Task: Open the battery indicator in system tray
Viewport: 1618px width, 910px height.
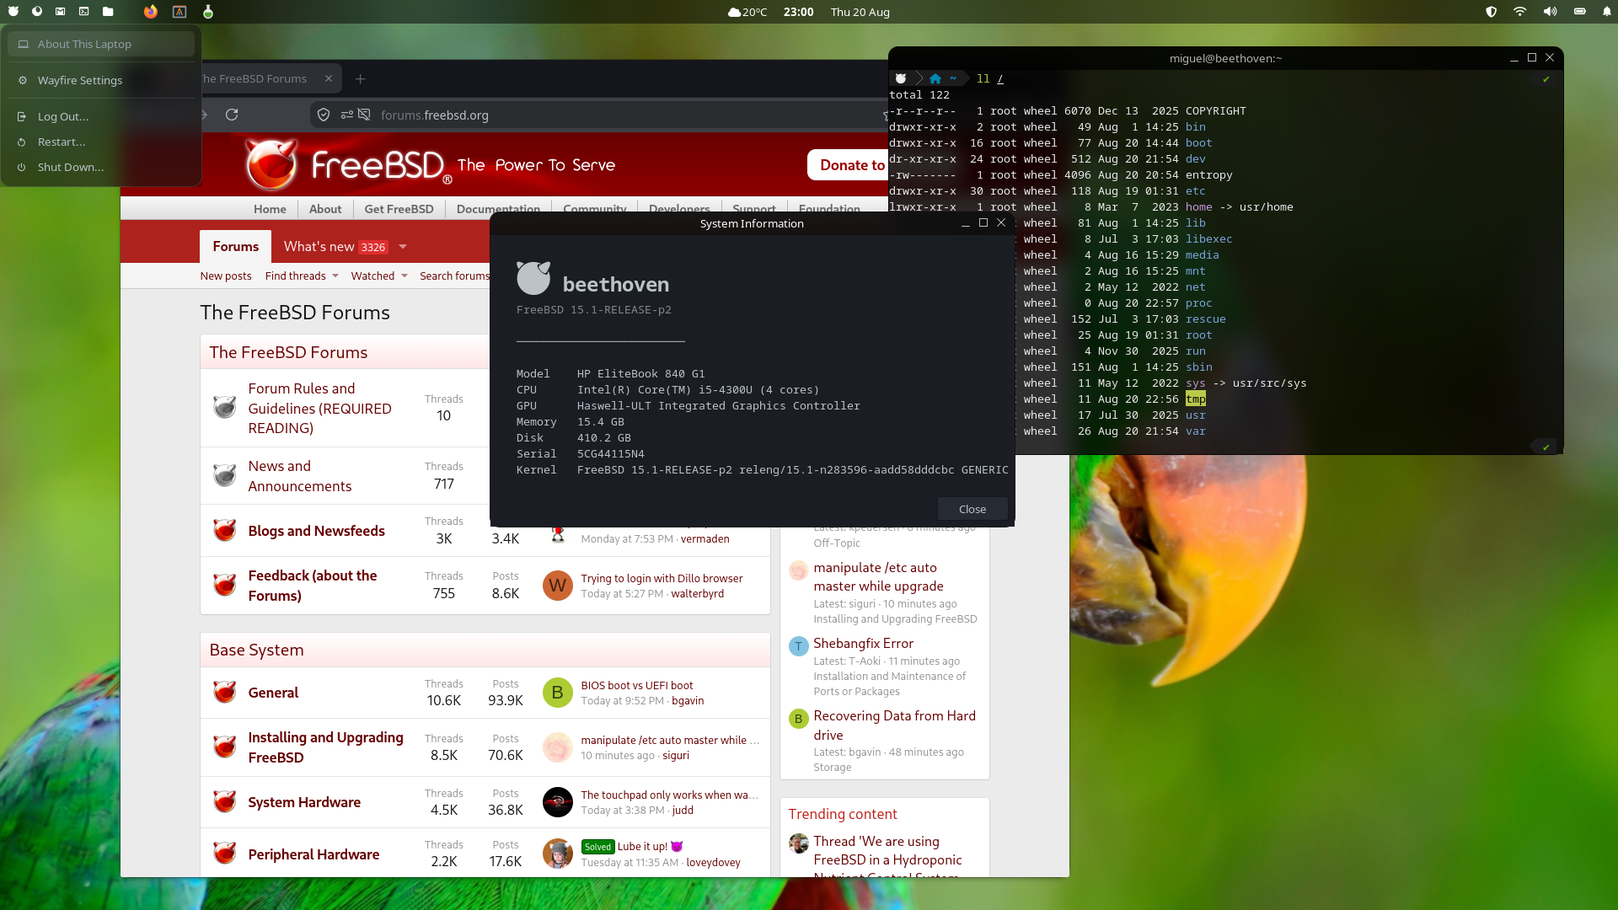Action: coord(1580,12)
